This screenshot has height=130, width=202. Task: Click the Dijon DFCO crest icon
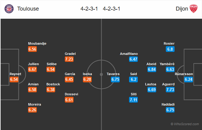[x=193, y=9]
